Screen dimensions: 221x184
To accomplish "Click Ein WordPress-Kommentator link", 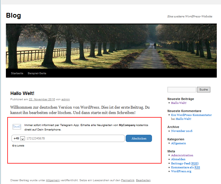I will (191, 115).
